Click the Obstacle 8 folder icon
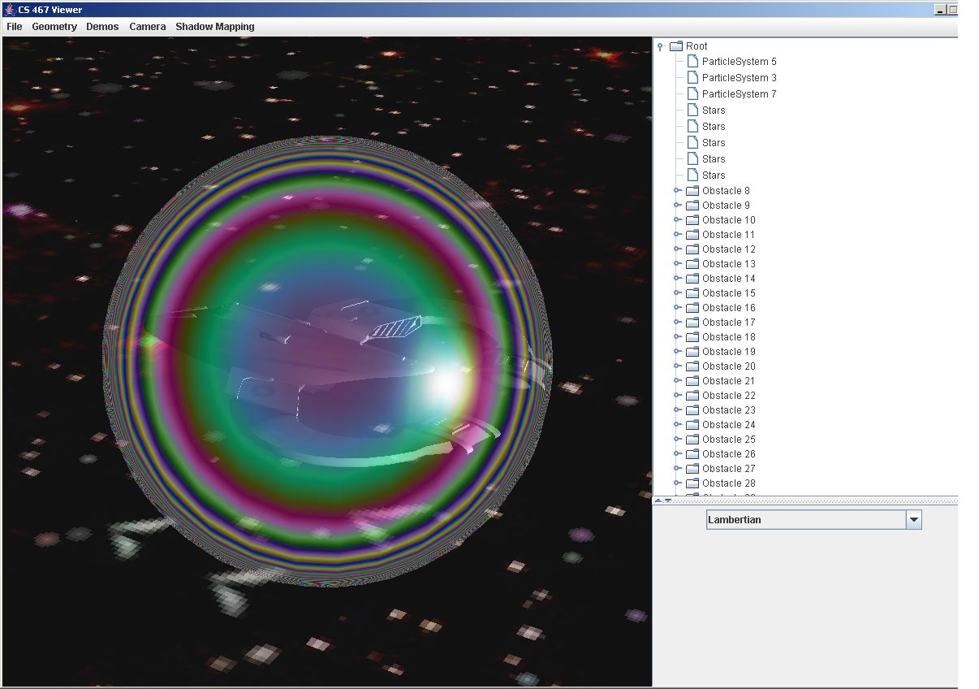The width and height of the screenshot is (979, 689). (692, 191)
